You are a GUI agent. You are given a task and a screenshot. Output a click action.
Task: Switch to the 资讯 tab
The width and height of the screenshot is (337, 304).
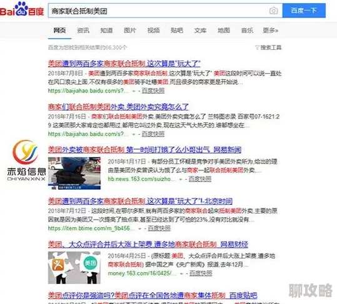pos(83,31)
